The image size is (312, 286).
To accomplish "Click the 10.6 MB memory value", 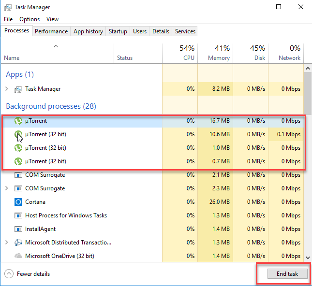I will coord(220,134).
